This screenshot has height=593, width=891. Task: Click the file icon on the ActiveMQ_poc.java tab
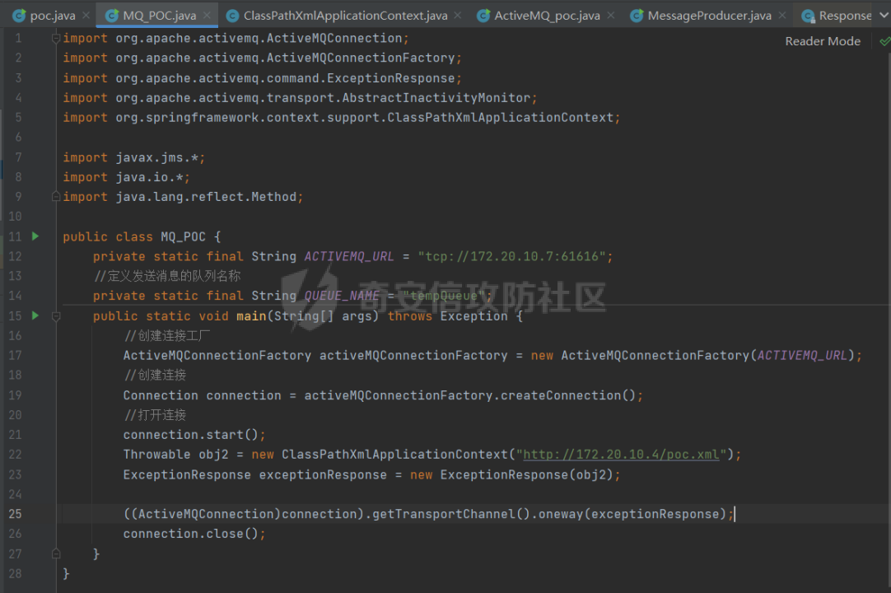[483, 16]
